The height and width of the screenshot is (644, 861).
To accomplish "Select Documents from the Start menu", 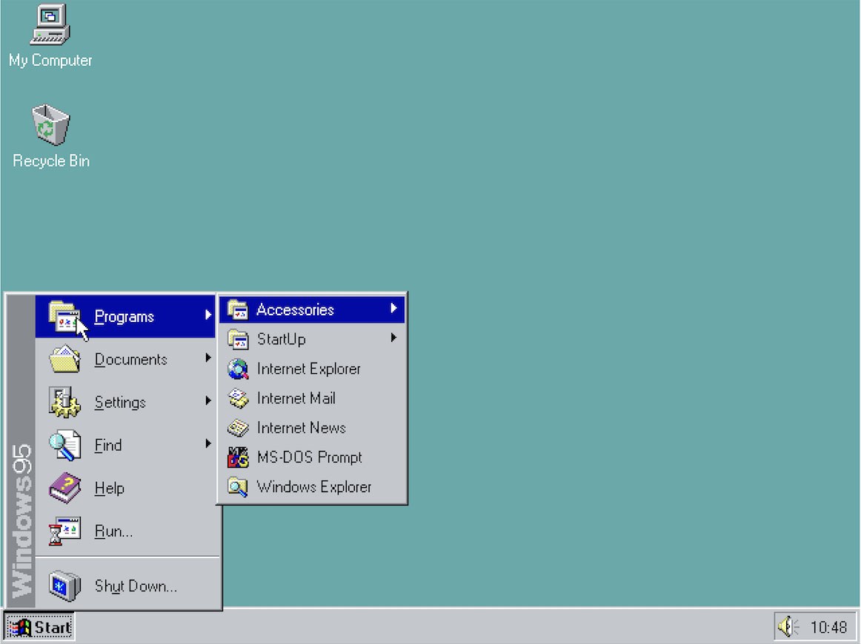I will point(130,359).
